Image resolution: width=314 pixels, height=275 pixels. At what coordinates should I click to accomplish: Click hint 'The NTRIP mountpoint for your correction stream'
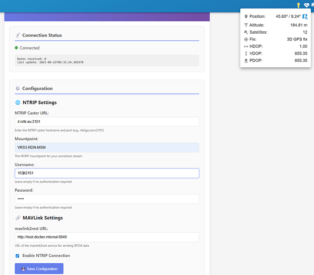(48, 156)
